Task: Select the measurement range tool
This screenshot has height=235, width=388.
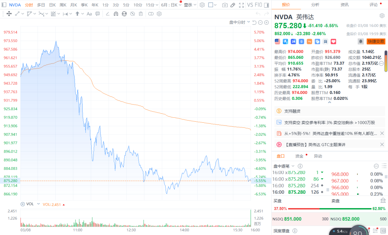Action: [65, 14]
